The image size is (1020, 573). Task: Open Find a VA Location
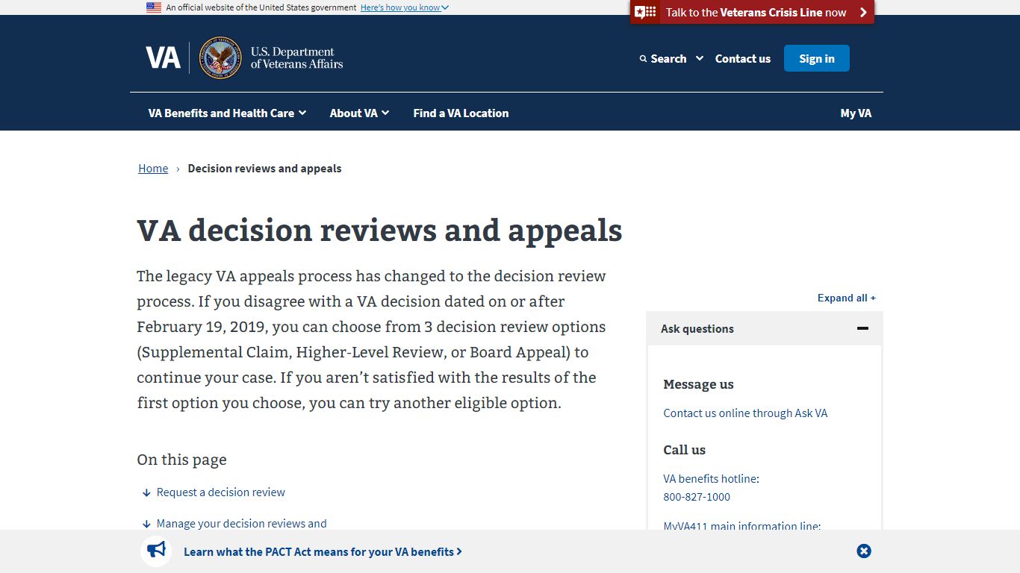(x=461, y=113)
